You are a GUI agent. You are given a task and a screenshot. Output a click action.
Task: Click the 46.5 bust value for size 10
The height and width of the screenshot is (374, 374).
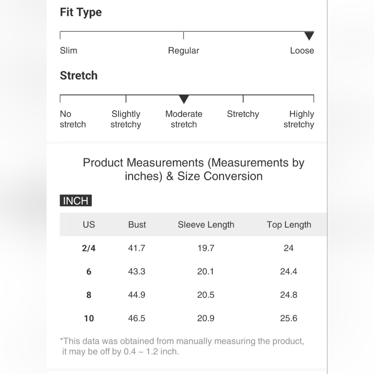click(x=137, y=318)
